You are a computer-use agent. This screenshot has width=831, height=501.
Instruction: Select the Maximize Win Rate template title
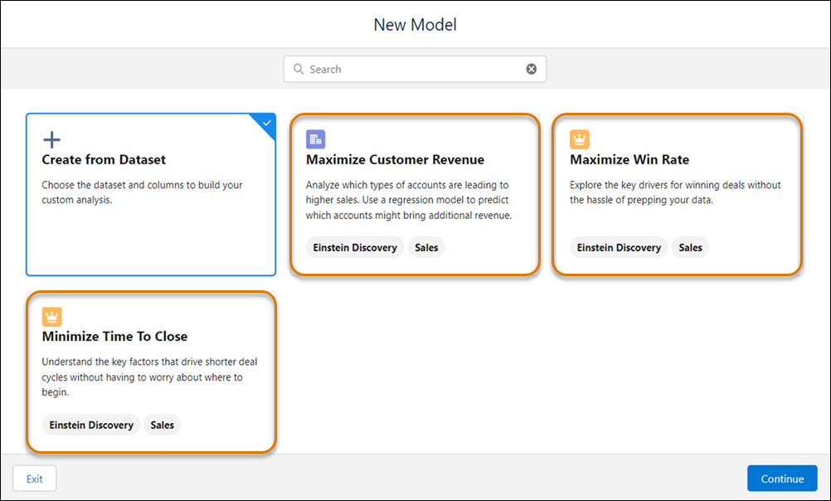tap(629, 159)
